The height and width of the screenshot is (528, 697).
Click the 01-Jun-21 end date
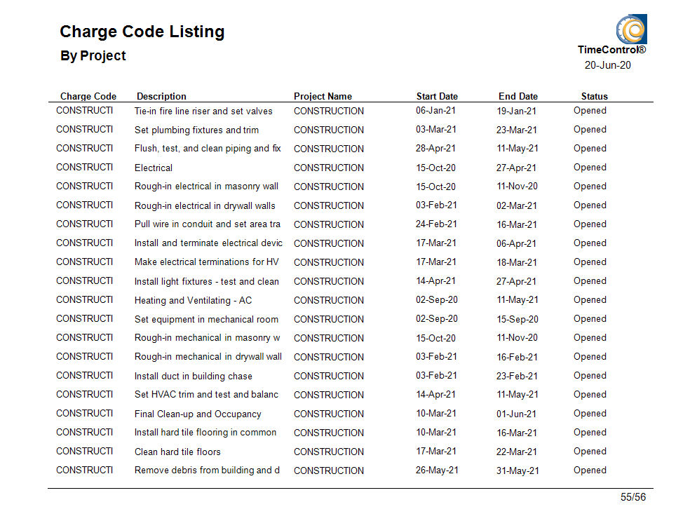coord(516,414)
